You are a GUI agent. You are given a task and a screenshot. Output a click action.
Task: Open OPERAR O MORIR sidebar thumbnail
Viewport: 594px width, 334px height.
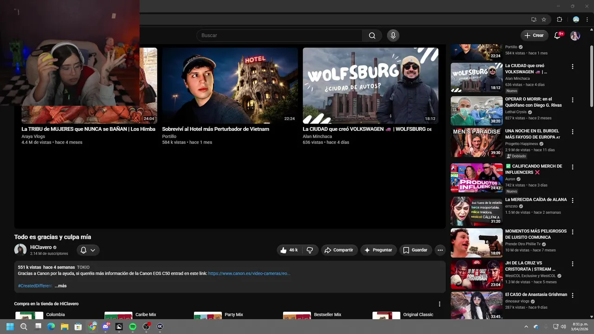[477, 111]
